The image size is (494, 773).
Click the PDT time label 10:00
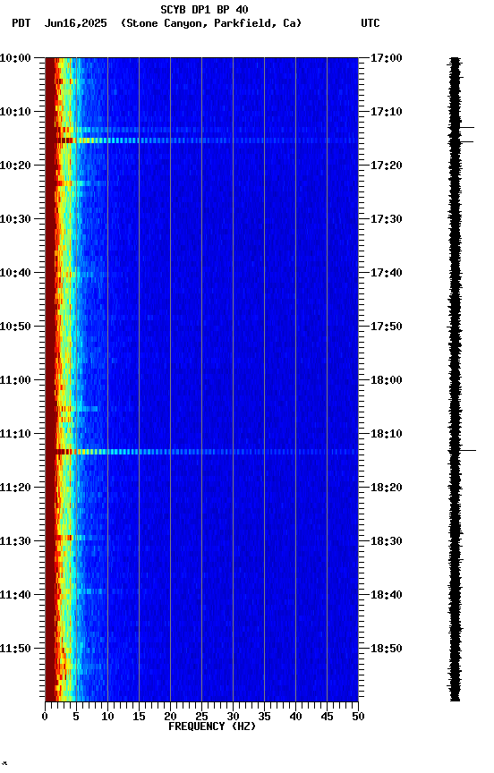tap(15, 58)
